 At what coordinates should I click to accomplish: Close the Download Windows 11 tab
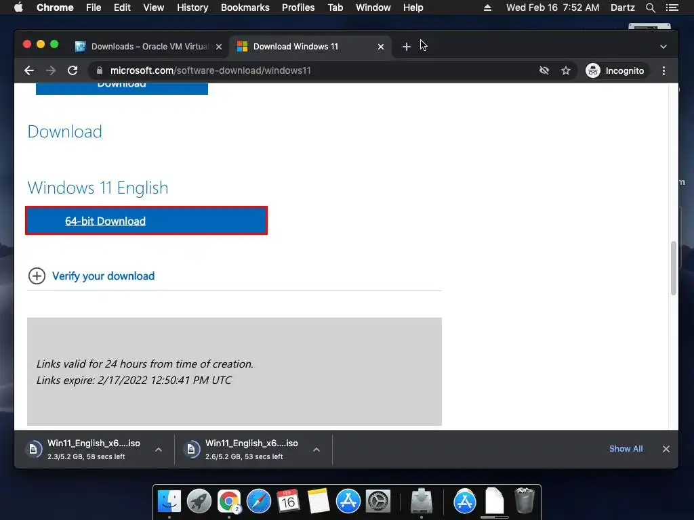point(381,47)
